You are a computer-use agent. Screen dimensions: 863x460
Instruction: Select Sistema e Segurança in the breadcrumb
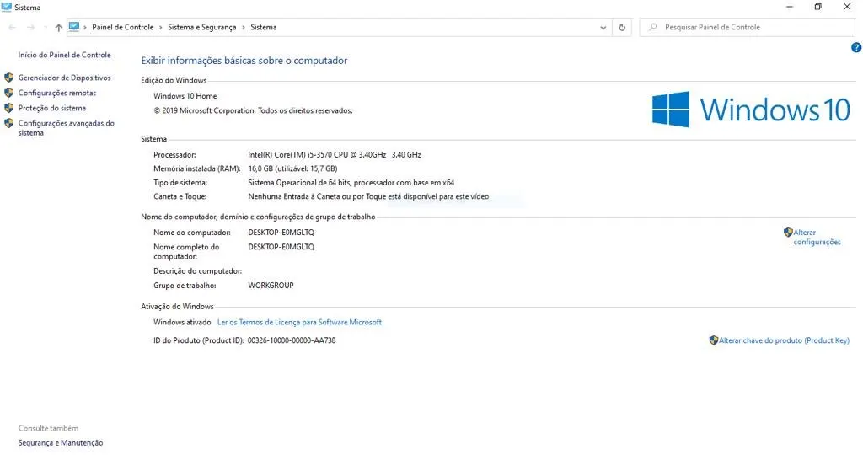tap(202, 27)
